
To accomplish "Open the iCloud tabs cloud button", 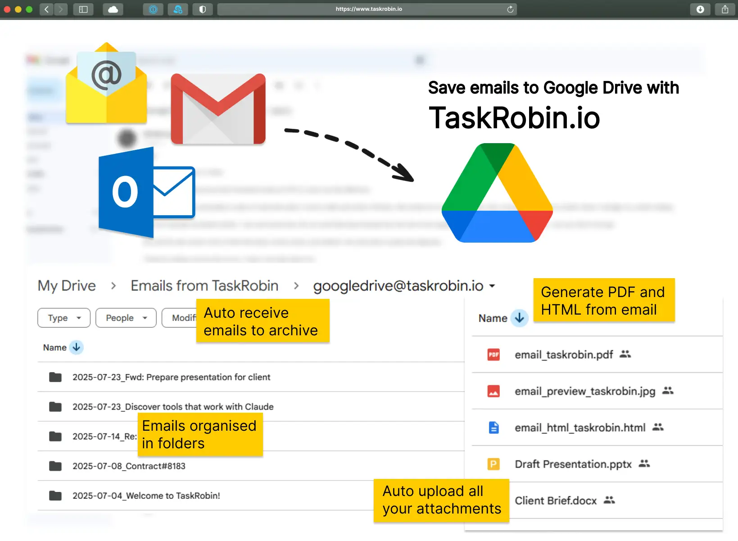I will click(113, 9).
